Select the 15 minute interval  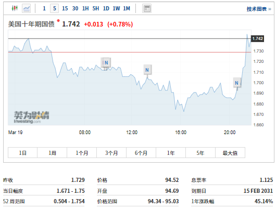(x=65, y=8)
